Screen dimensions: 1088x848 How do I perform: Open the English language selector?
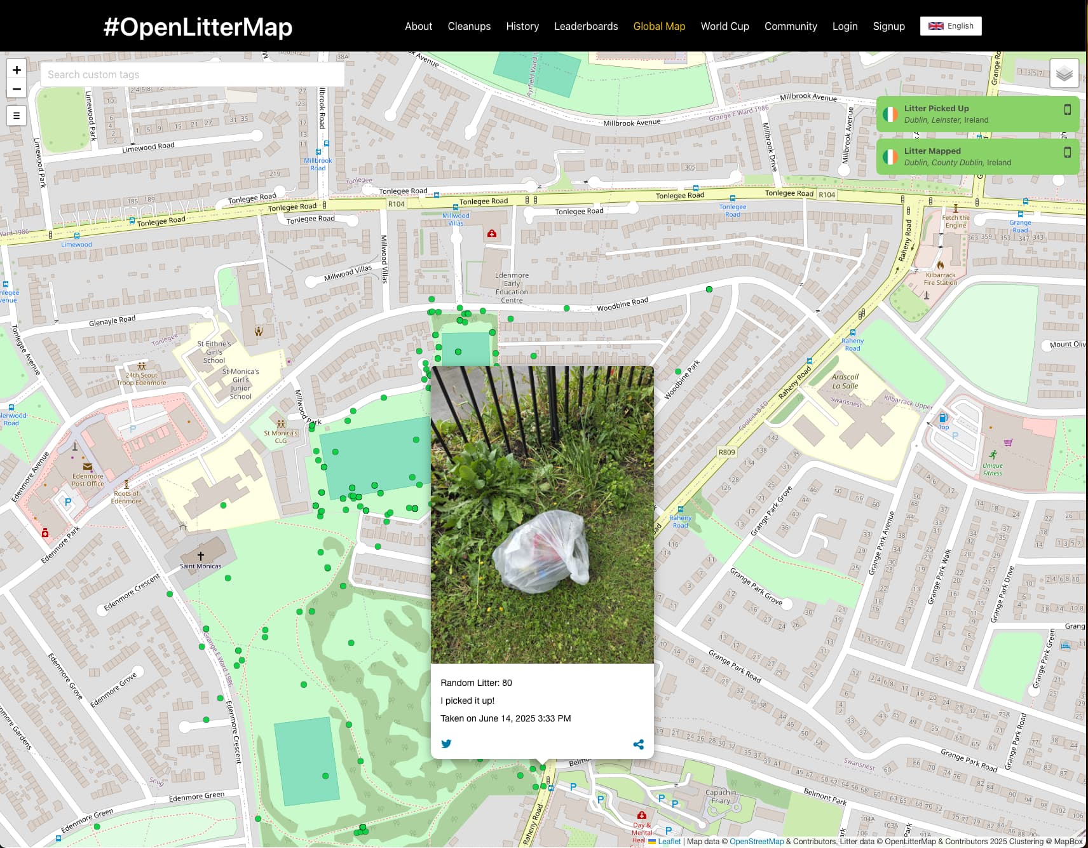pyautogui.click(x=951, y=26)
